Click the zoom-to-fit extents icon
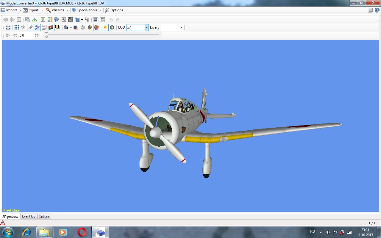 8,27
